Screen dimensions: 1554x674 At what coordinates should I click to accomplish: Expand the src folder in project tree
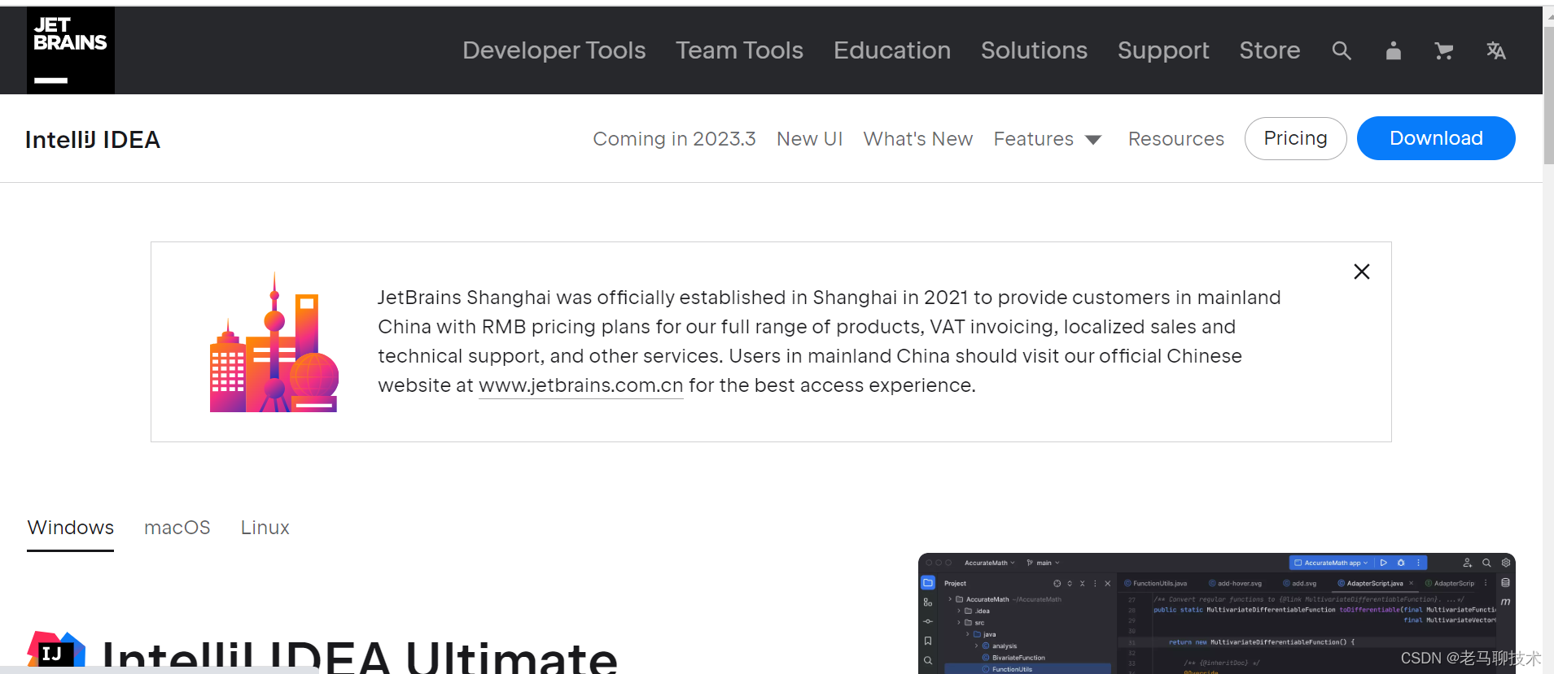[959, 623]
